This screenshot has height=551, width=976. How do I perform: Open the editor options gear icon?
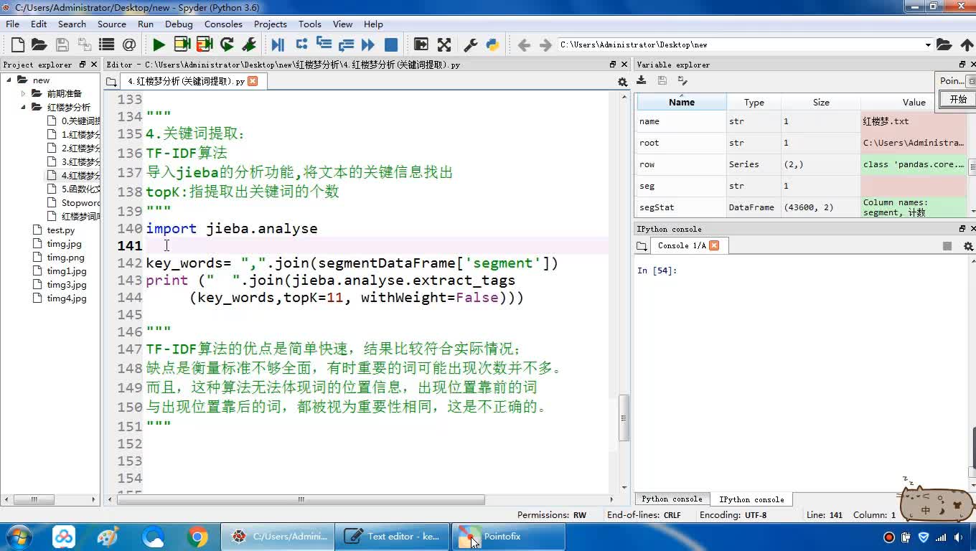click(622, 82)
